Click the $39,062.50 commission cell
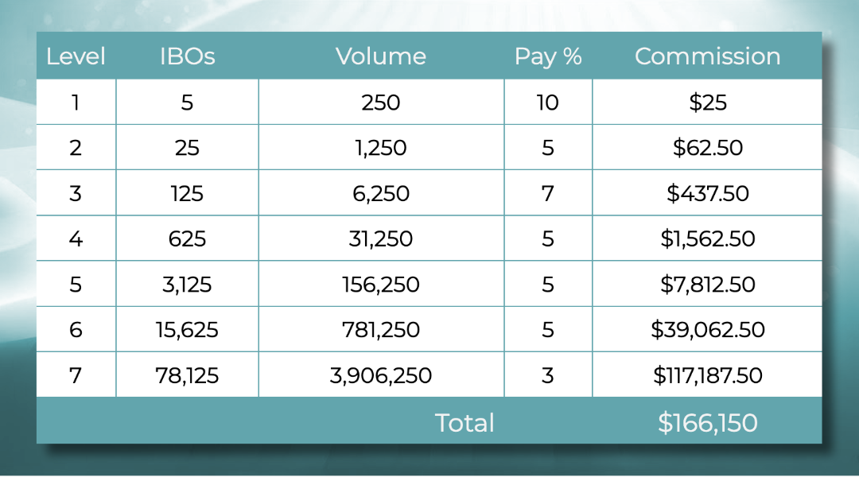 (x=707, y=329)
